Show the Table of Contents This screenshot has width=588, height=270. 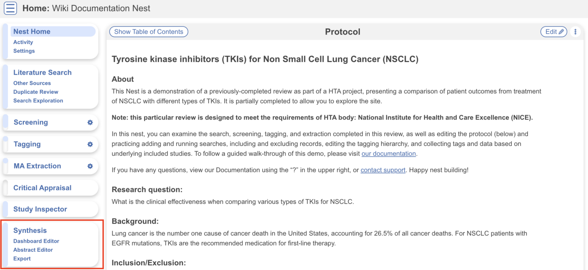pos(149,32)
